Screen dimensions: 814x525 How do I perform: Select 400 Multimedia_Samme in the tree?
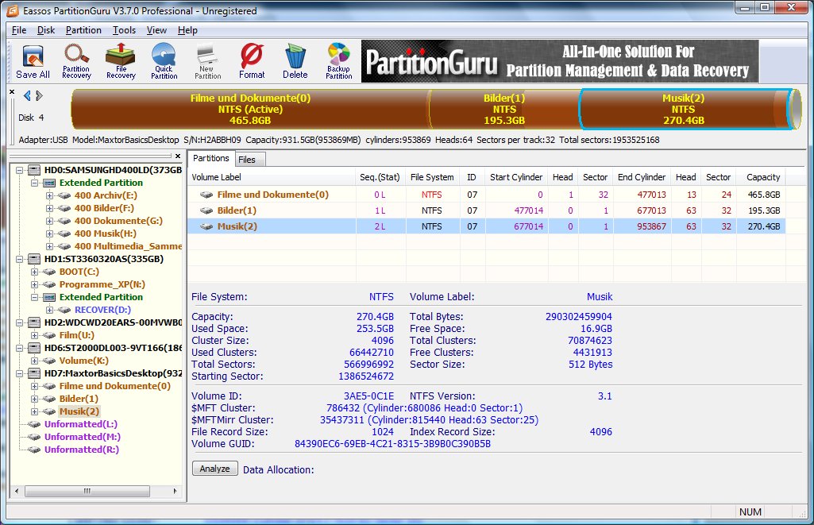point(128,246)
